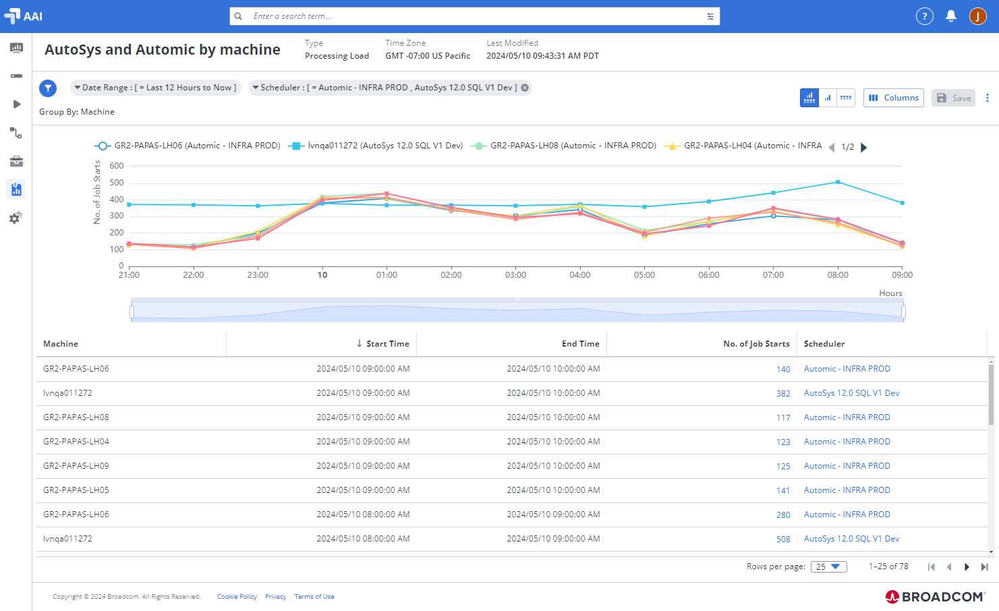Viewport: 999px width, 611px height.
Task: Open Cookie Policy link
Action: click(x=237, y=597)
